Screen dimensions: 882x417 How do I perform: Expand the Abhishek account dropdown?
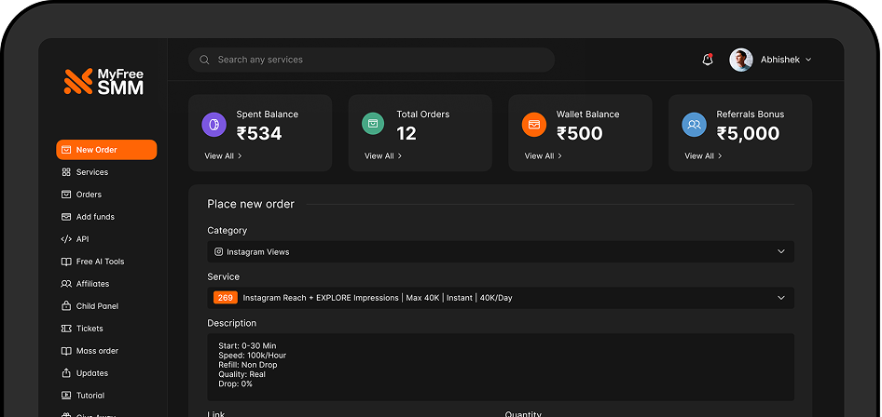tap(807, 60)
